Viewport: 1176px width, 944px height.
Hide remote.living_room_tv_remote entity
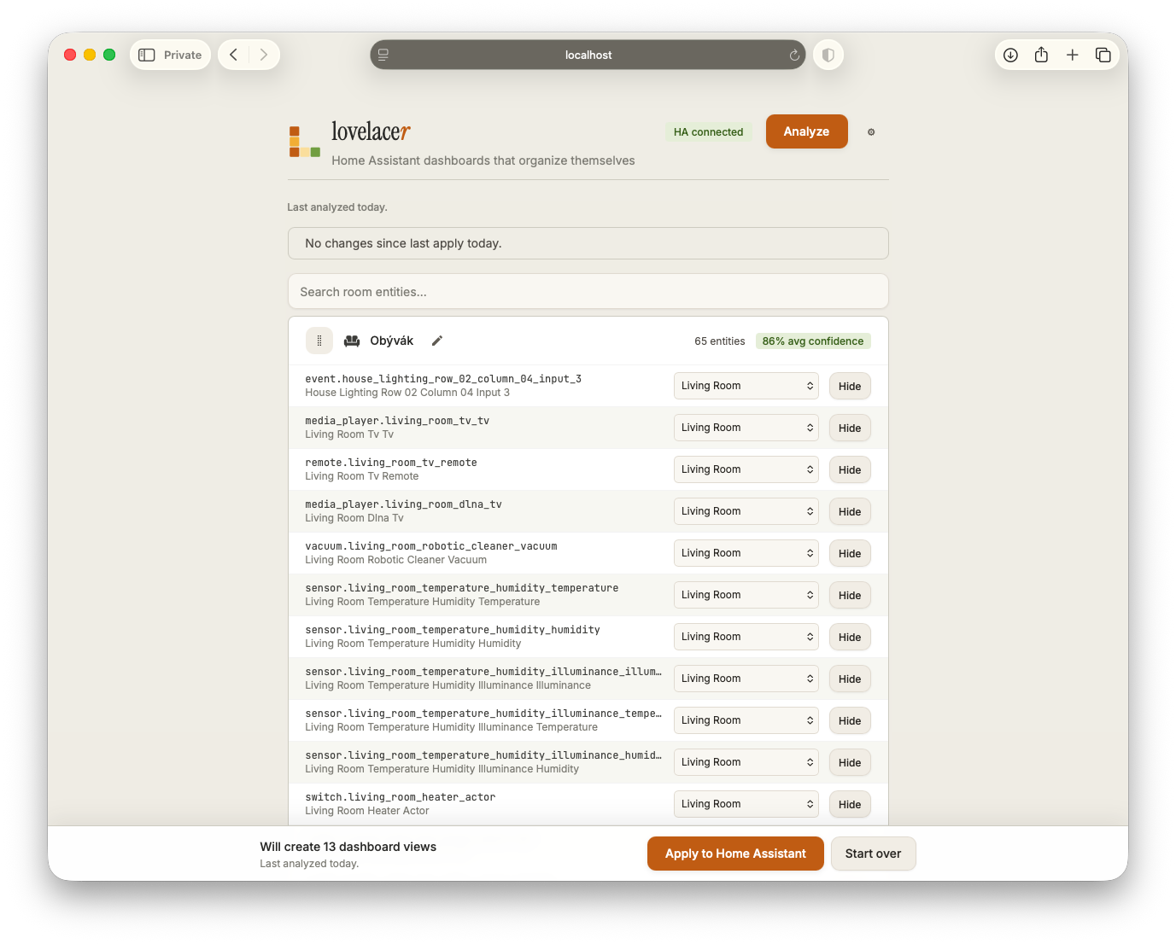tap(850, 469)
